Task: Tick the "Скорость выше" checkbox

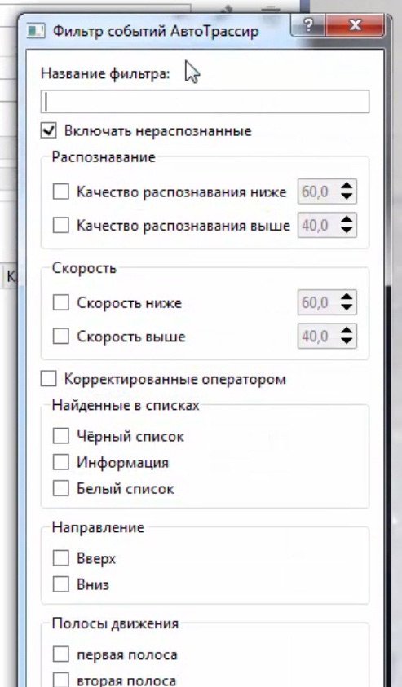Action: 60,336
